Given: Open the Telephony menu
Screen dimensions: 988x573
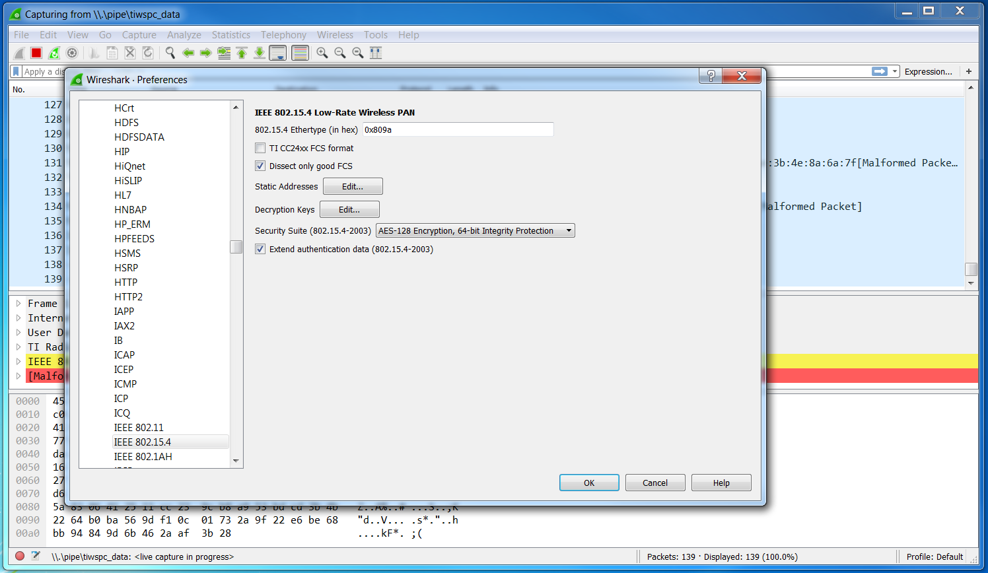Looking at the screenshot, I should [x=283, y=35].
